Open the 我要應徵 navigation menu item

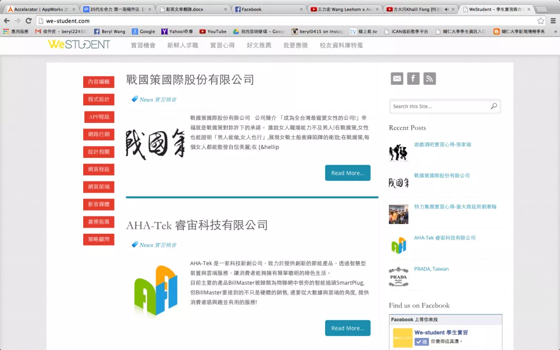(x=295, y=45)
